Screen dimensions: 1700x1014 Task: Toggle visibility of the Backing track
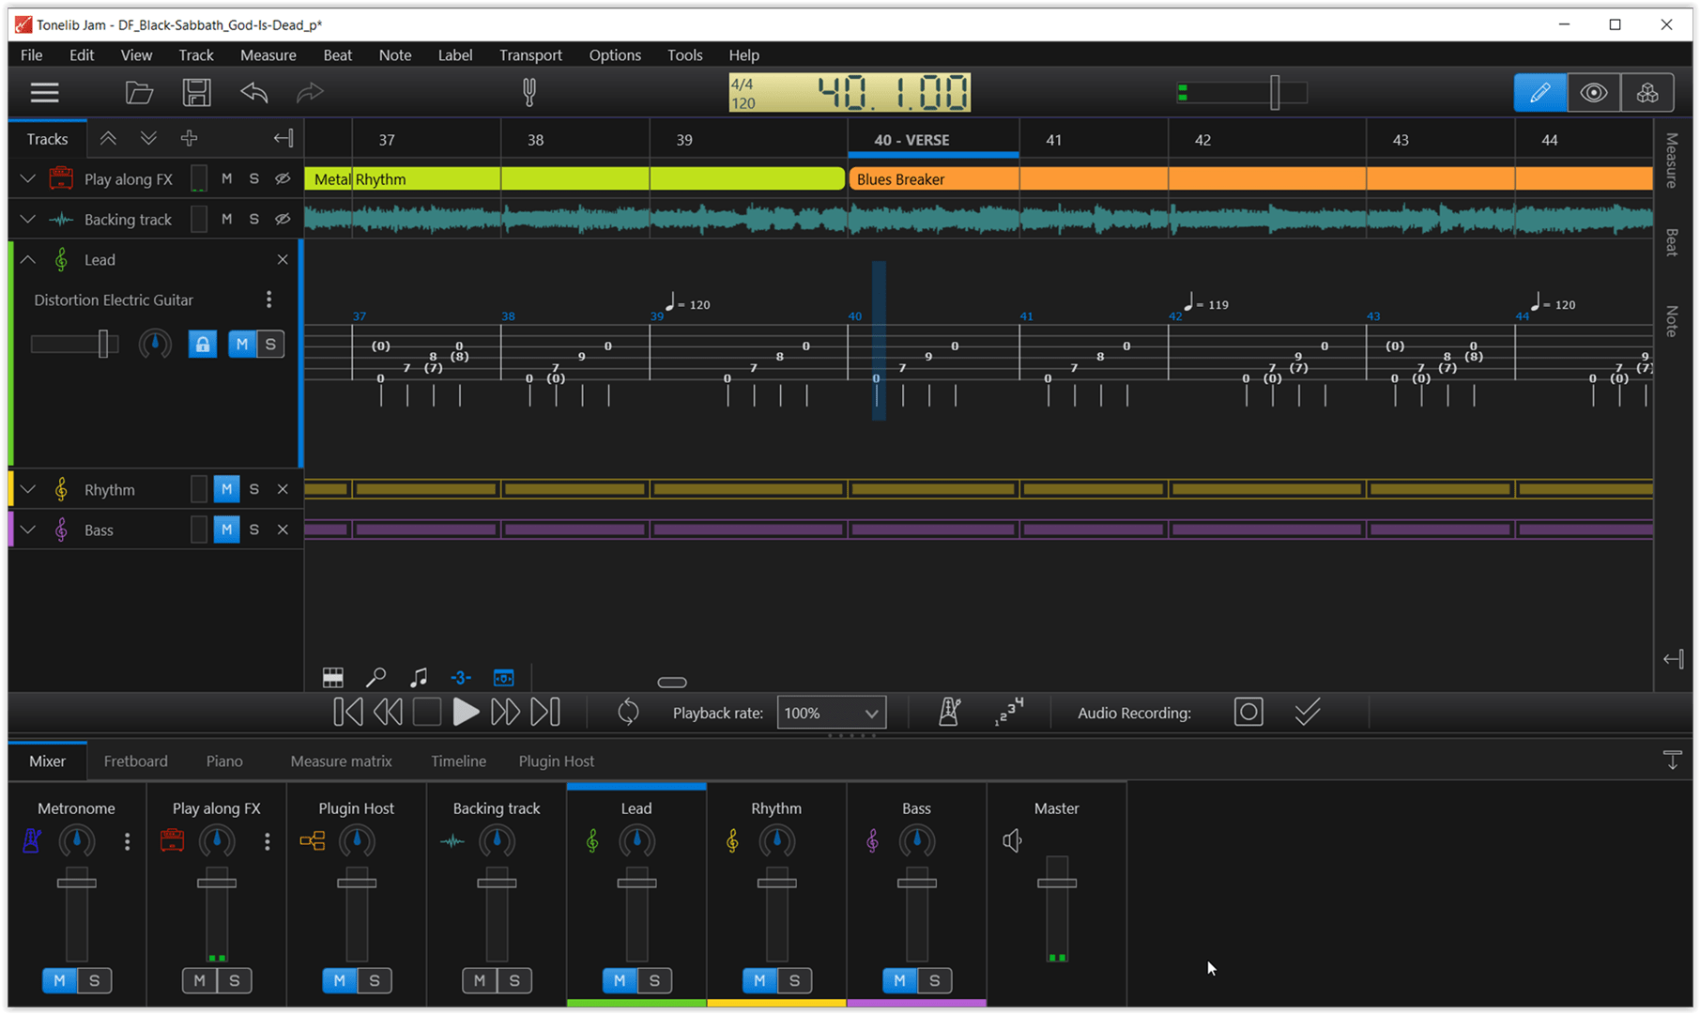point(282,218)
